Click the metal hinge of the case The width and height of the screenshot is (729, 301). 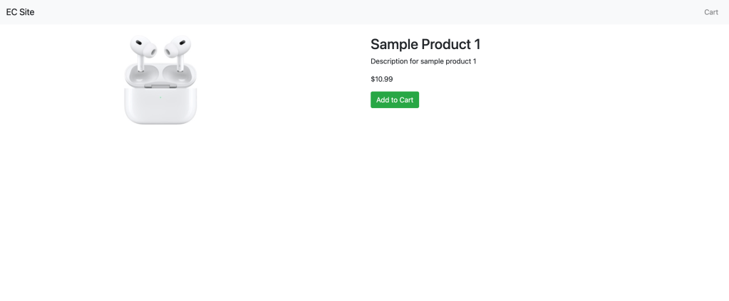click(x=160, y=87)
